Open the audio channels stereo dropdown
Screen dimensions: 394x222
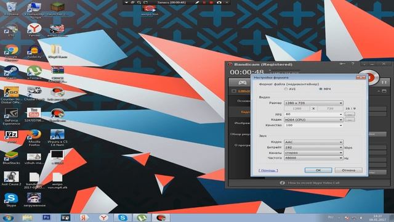pyautogui.click(x=313, y=152)
